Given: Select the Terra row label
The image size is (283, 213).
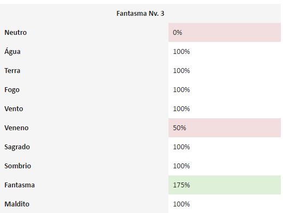Looking at the screenshot, I should [13, 71].
